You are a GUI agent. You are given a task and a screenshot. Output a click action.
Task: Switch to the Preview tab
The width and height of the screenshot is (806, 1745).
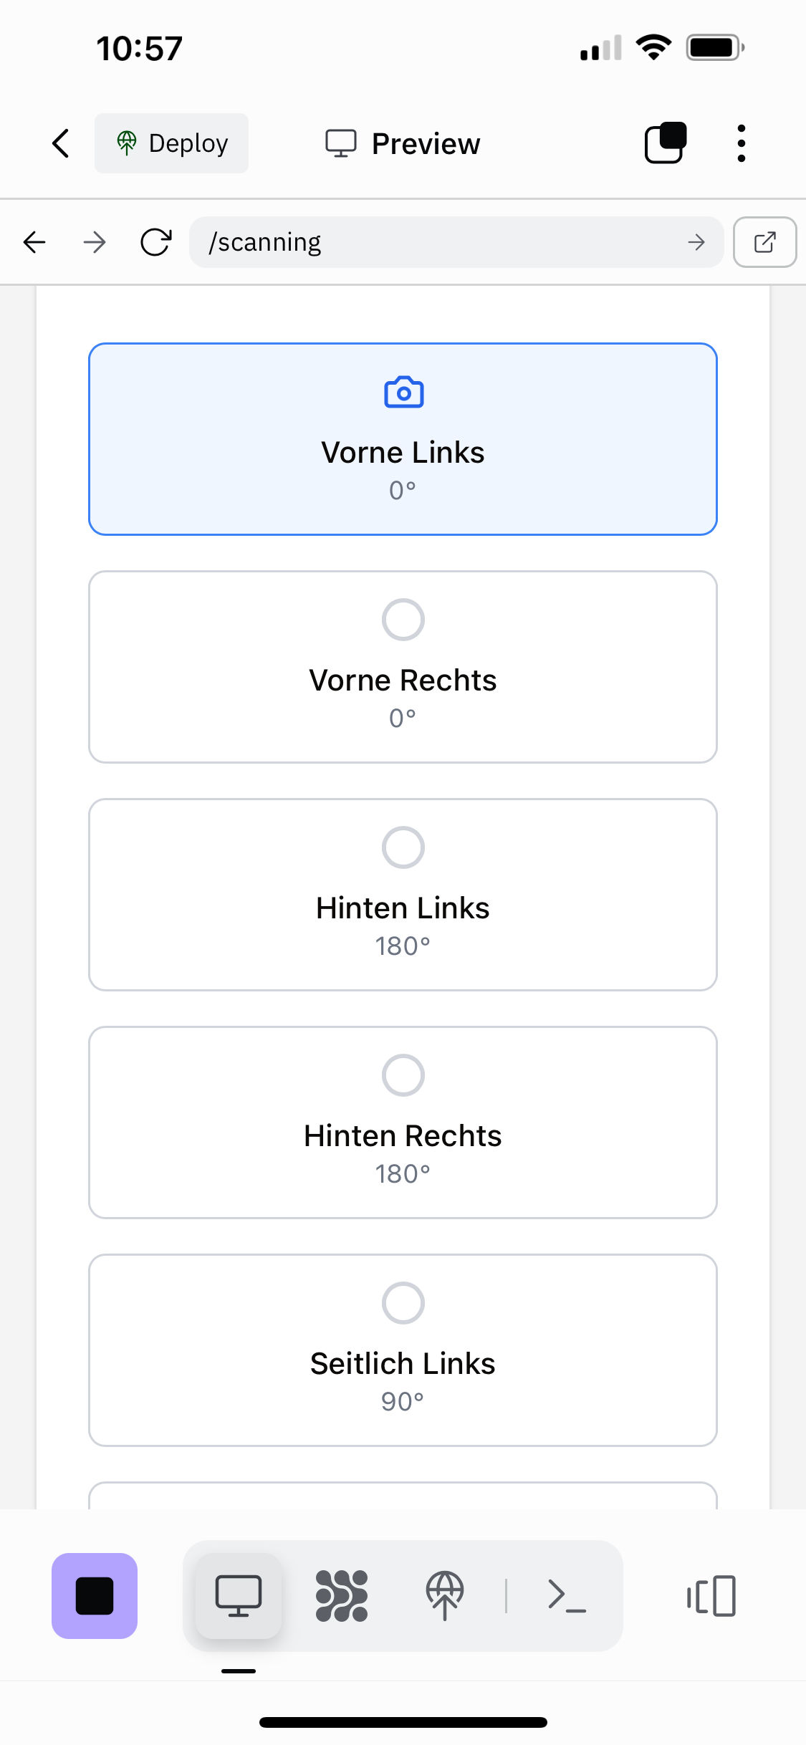403,144
